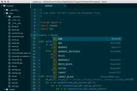The width and height of the screenshot is (137, 91).
Task: Open mcpi_protocol_spec.txt in the tree view
Action: coord(21,53)
